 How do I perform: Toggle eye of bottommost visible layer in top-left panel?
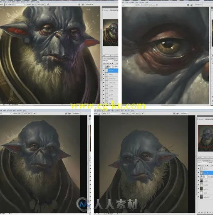point(104,99)
